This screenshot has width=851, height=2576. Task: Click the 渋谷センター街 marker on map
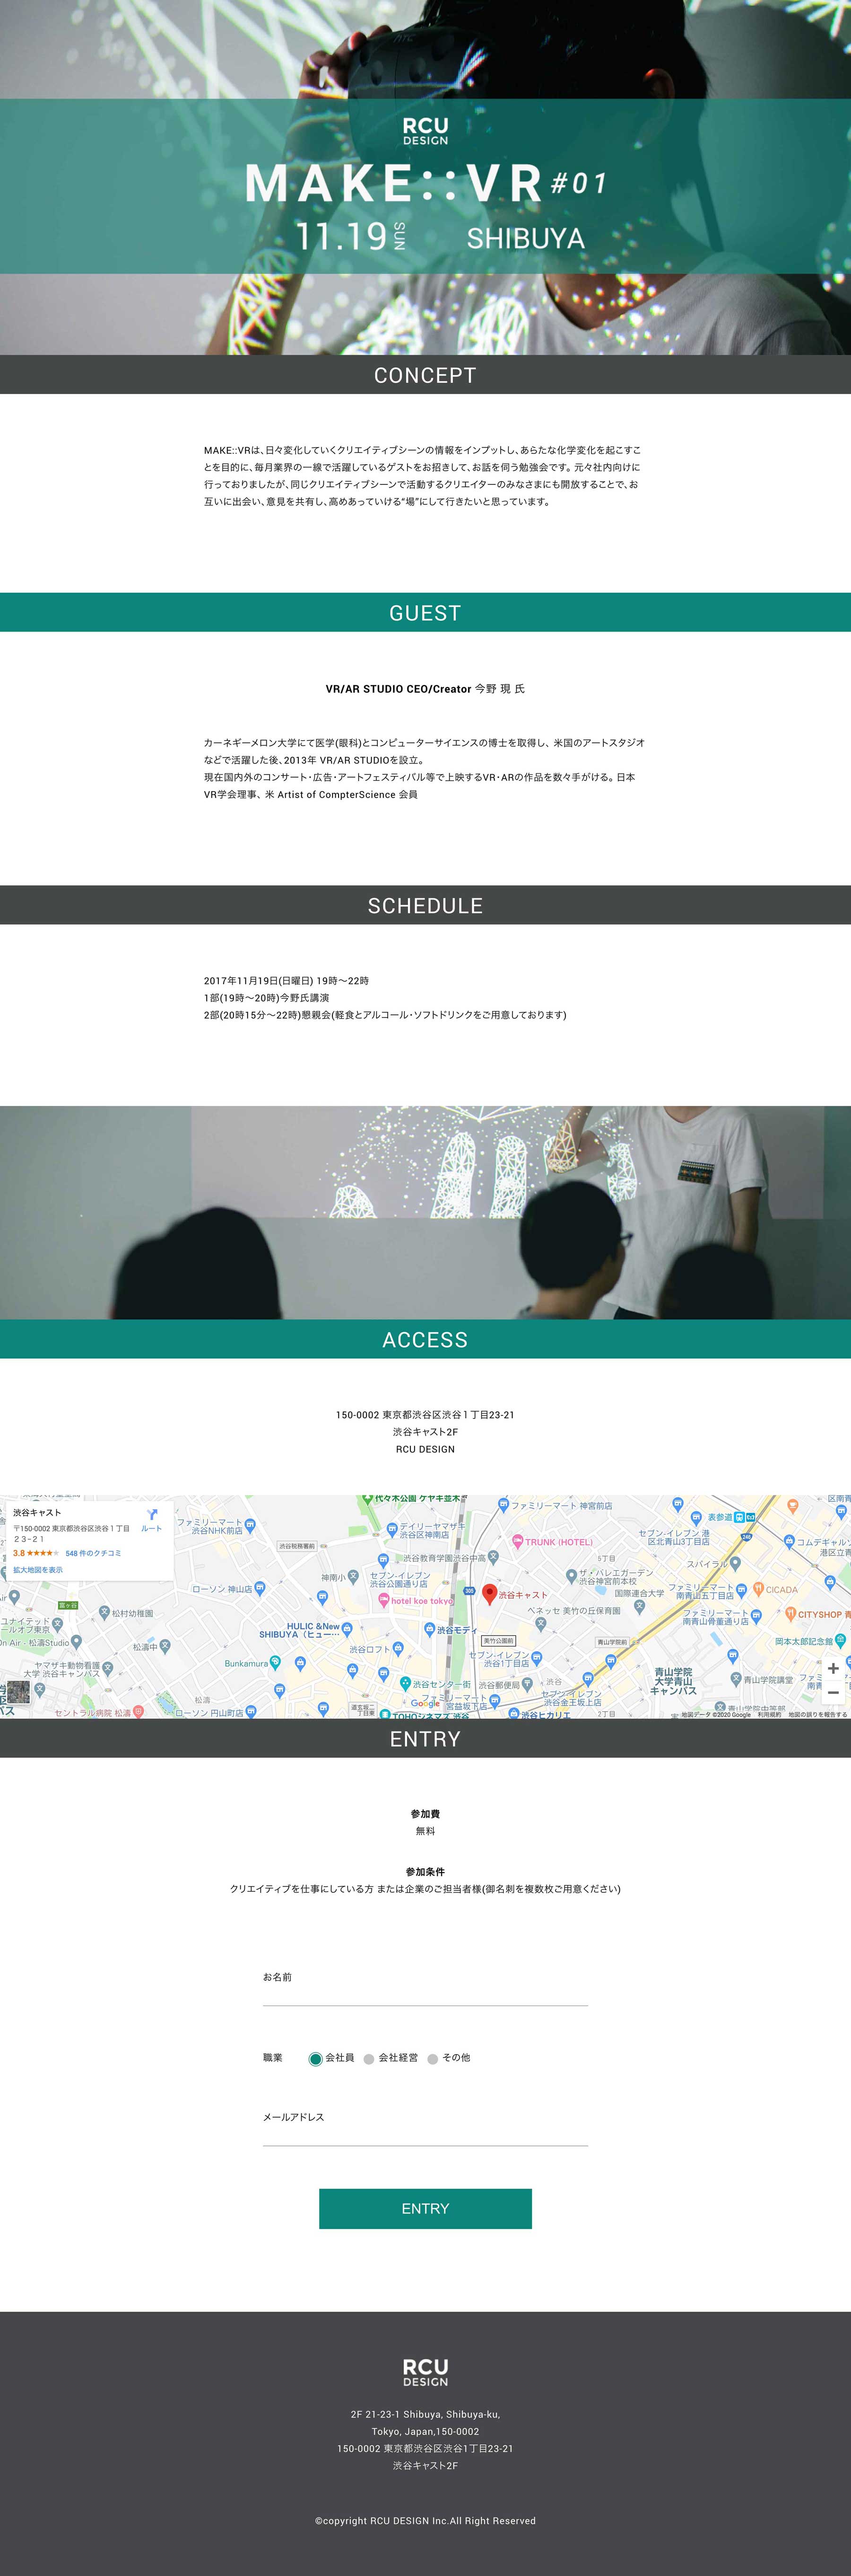point(406,1684)
